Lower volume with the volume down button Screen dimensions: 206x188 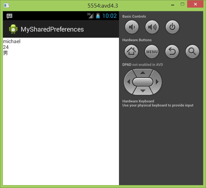click(132, 27)
